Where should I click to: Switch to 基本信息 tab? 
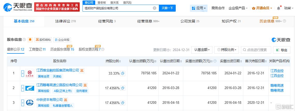tap(24, 21)
